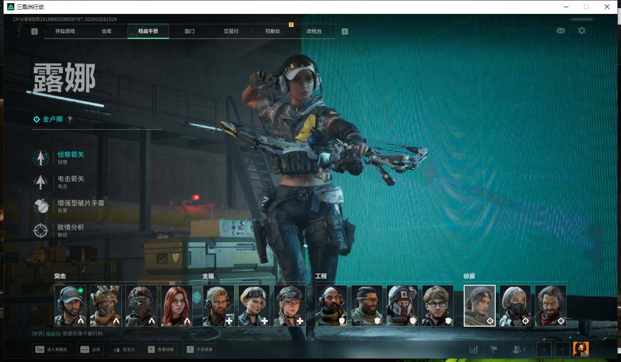Minimize the 三角洲行动 window
This screenshot has height=362, width=621.
click(x=565, y=7)
